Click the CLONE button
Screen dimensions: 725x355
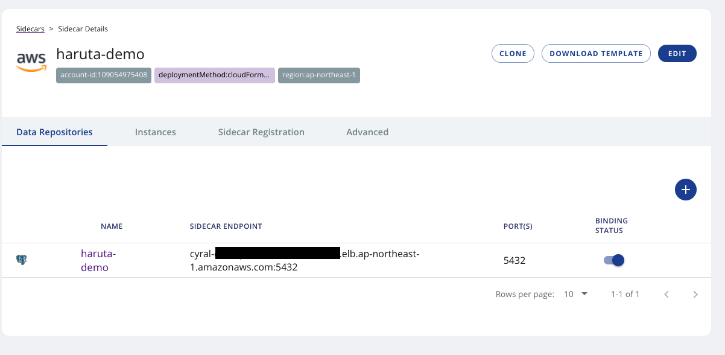click(x=513, y=53)
